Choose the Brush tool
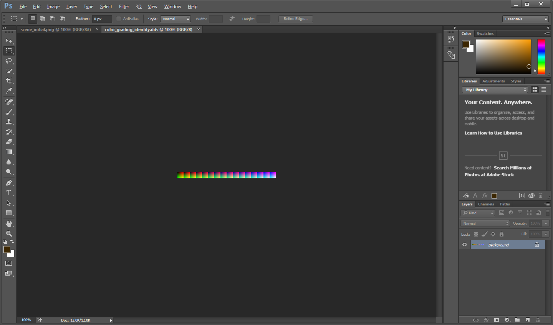This screenshot has height=325, width=553. pyautogui.click(x=9, y=112)
